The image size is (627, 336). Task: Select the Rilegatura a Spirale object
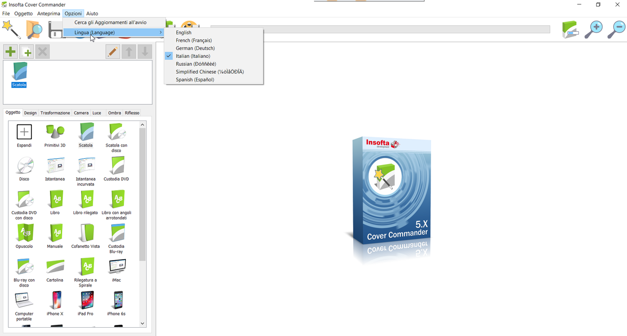pos(86,273)
